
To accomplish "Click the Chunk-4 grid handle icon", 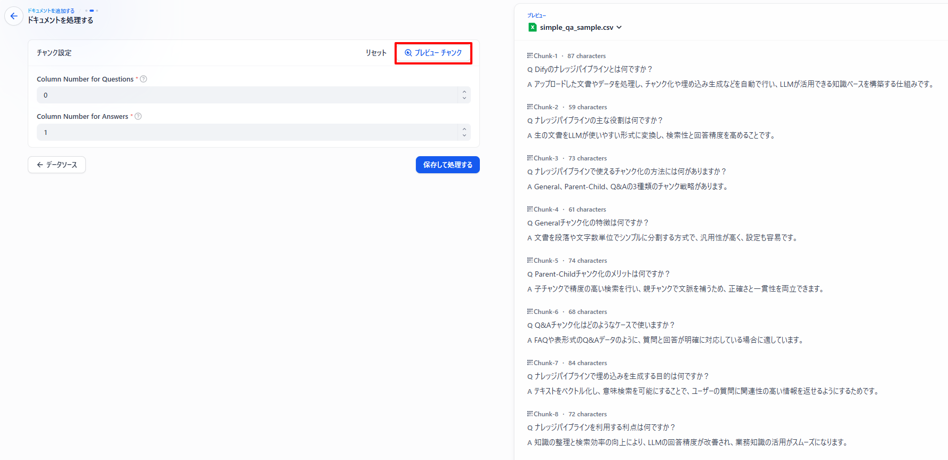I will point(530,209).
